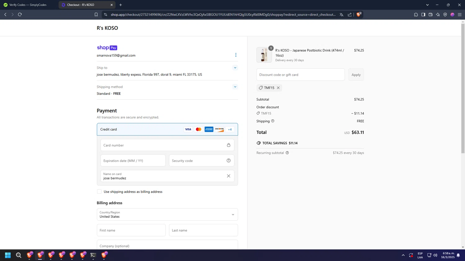This screenshot has width=465, height=261.
Task: Open the Brave Wallet icon
Action: (431, 15)
